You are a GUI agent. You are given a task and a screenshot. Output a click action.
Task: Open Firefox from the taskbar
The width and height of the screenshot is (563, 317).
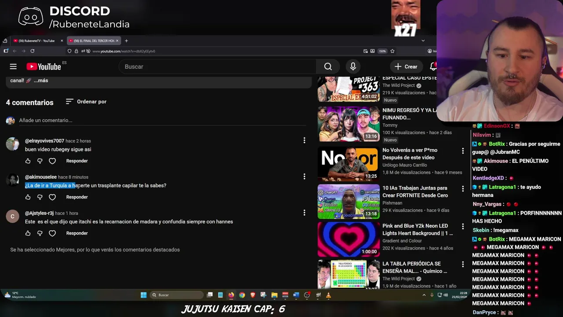coord(231,295)
